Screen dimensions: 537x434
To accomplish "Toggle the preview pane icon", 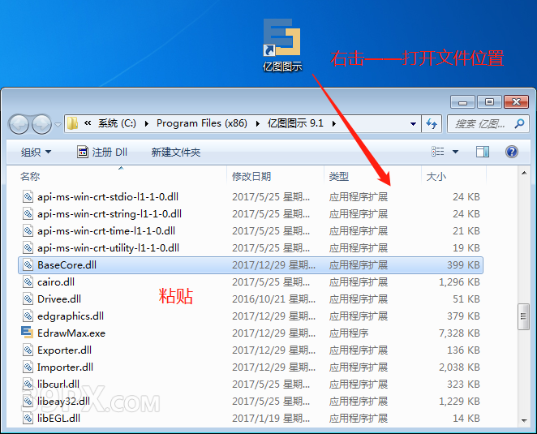I will pos(483,152).
